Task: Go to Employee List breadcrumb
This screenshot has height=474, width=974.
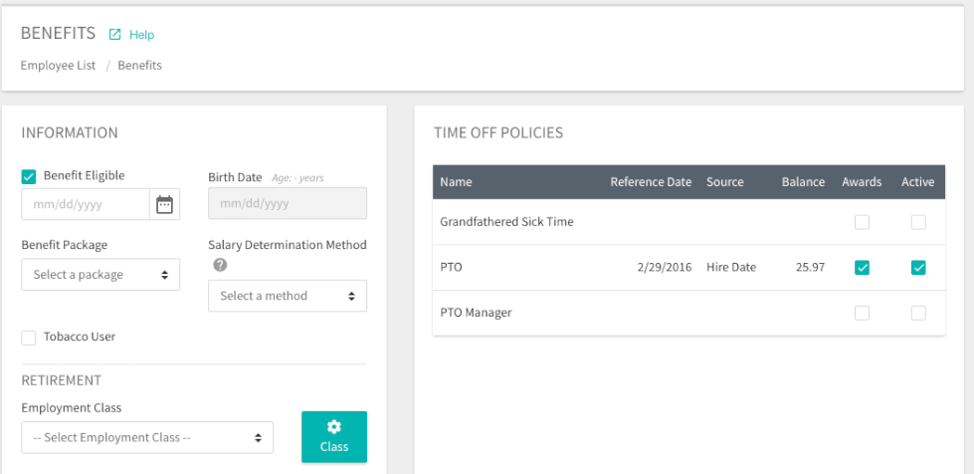Action: (x=58, y=66)
